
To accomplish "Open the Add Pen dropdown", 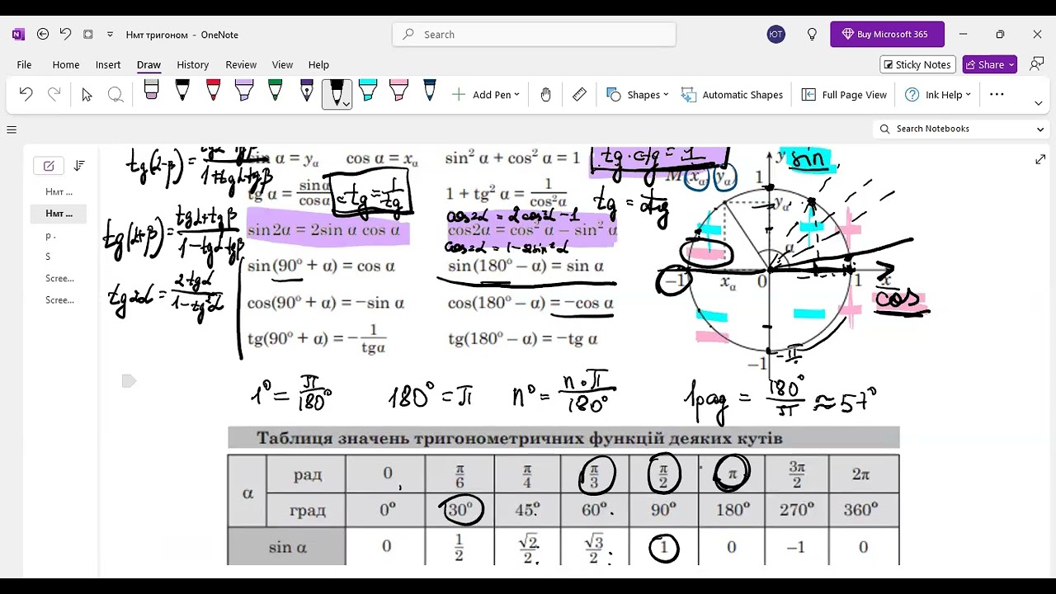I will click(486, 95).
